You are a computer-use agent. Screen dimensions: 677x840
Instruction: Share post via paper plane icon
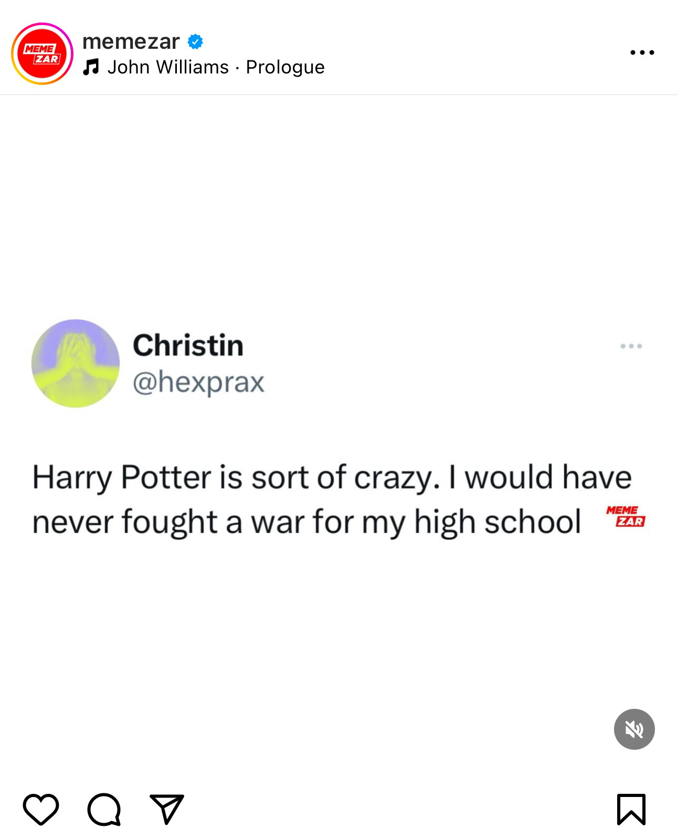(167, 809)
